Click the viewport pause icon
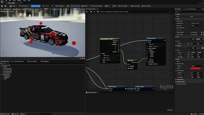Image resolution: width=204 pixels, height=115 pixels. [82, 58]
